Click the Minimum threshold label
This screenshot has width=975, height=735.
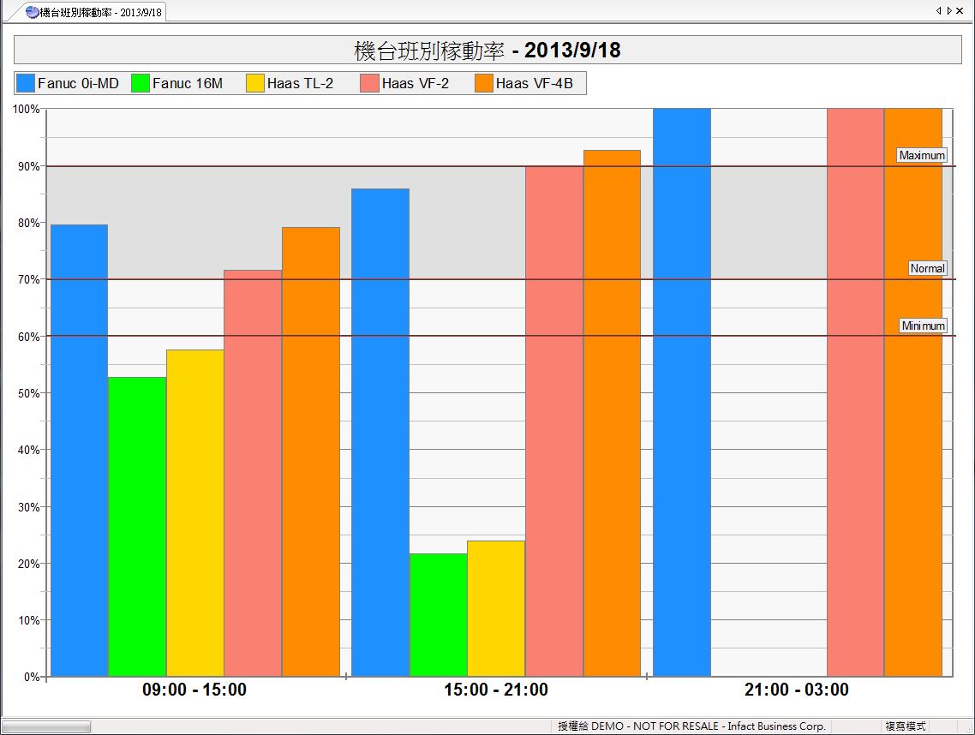924,326
